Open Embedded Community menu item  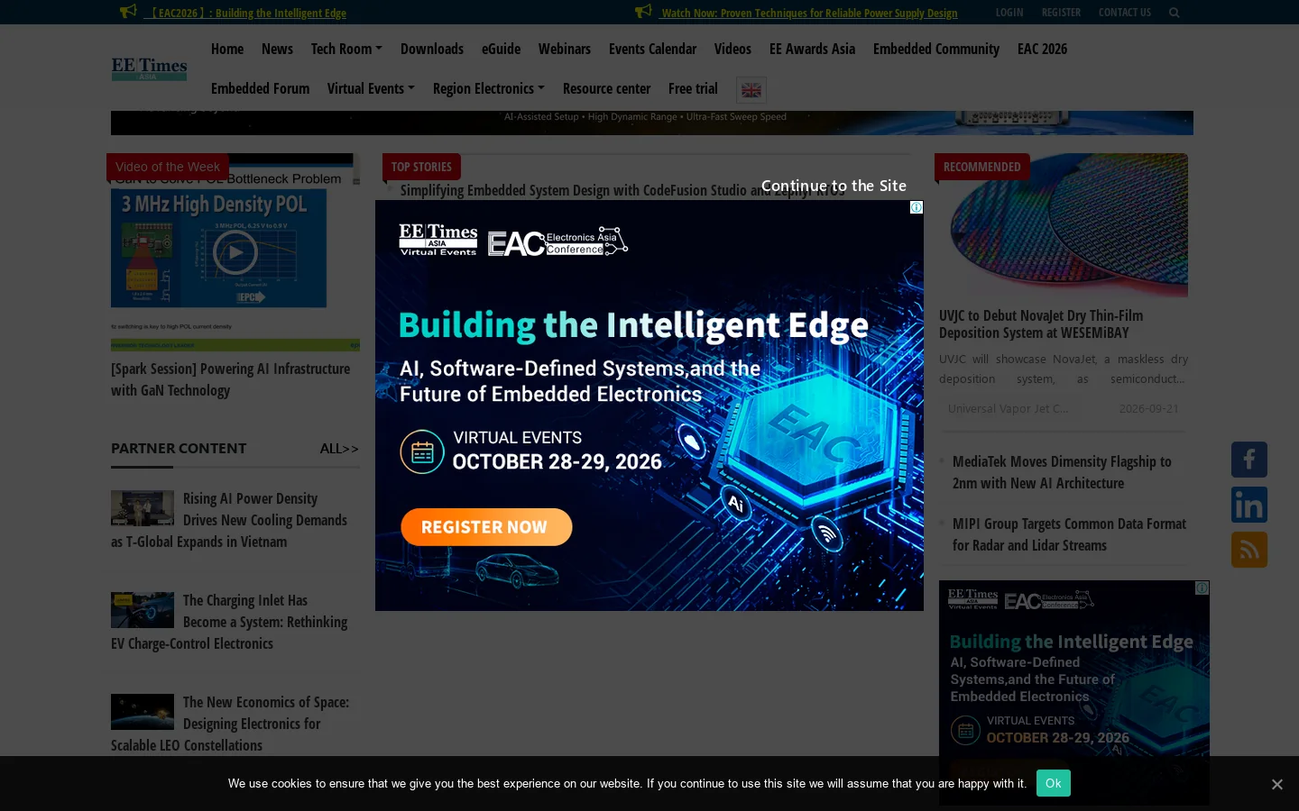click(x=936, y=49)
